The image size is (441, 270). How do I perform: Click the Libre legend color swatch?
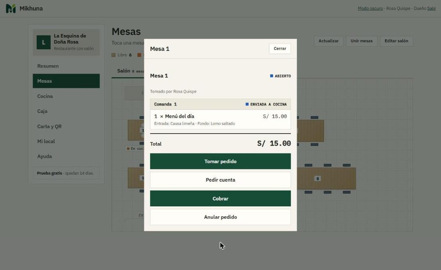[x=113, y=55]
